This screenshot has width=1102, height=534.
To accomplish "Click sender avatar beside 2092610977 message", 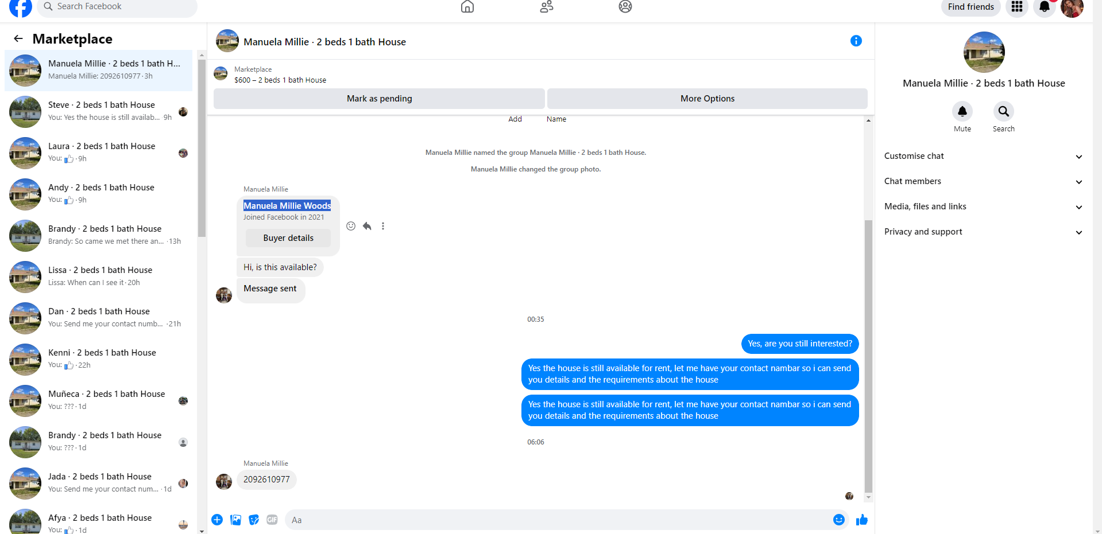I will coord(224,481).
